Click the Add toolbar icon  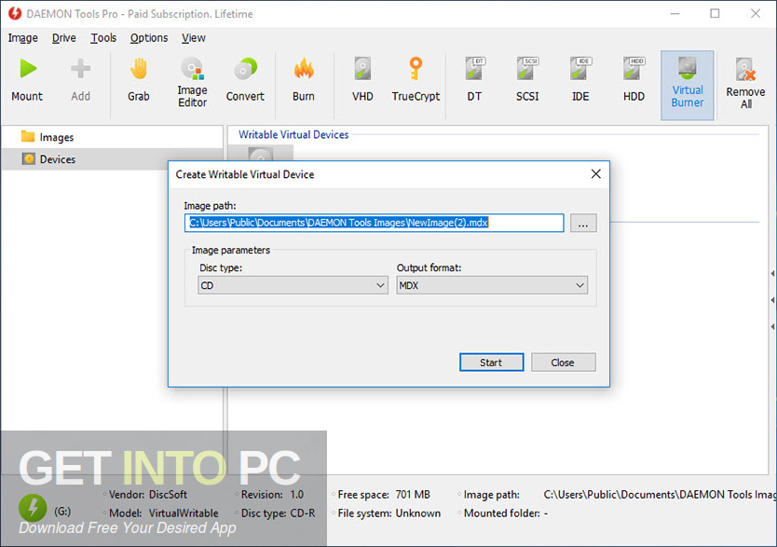(x=80, y=81)
